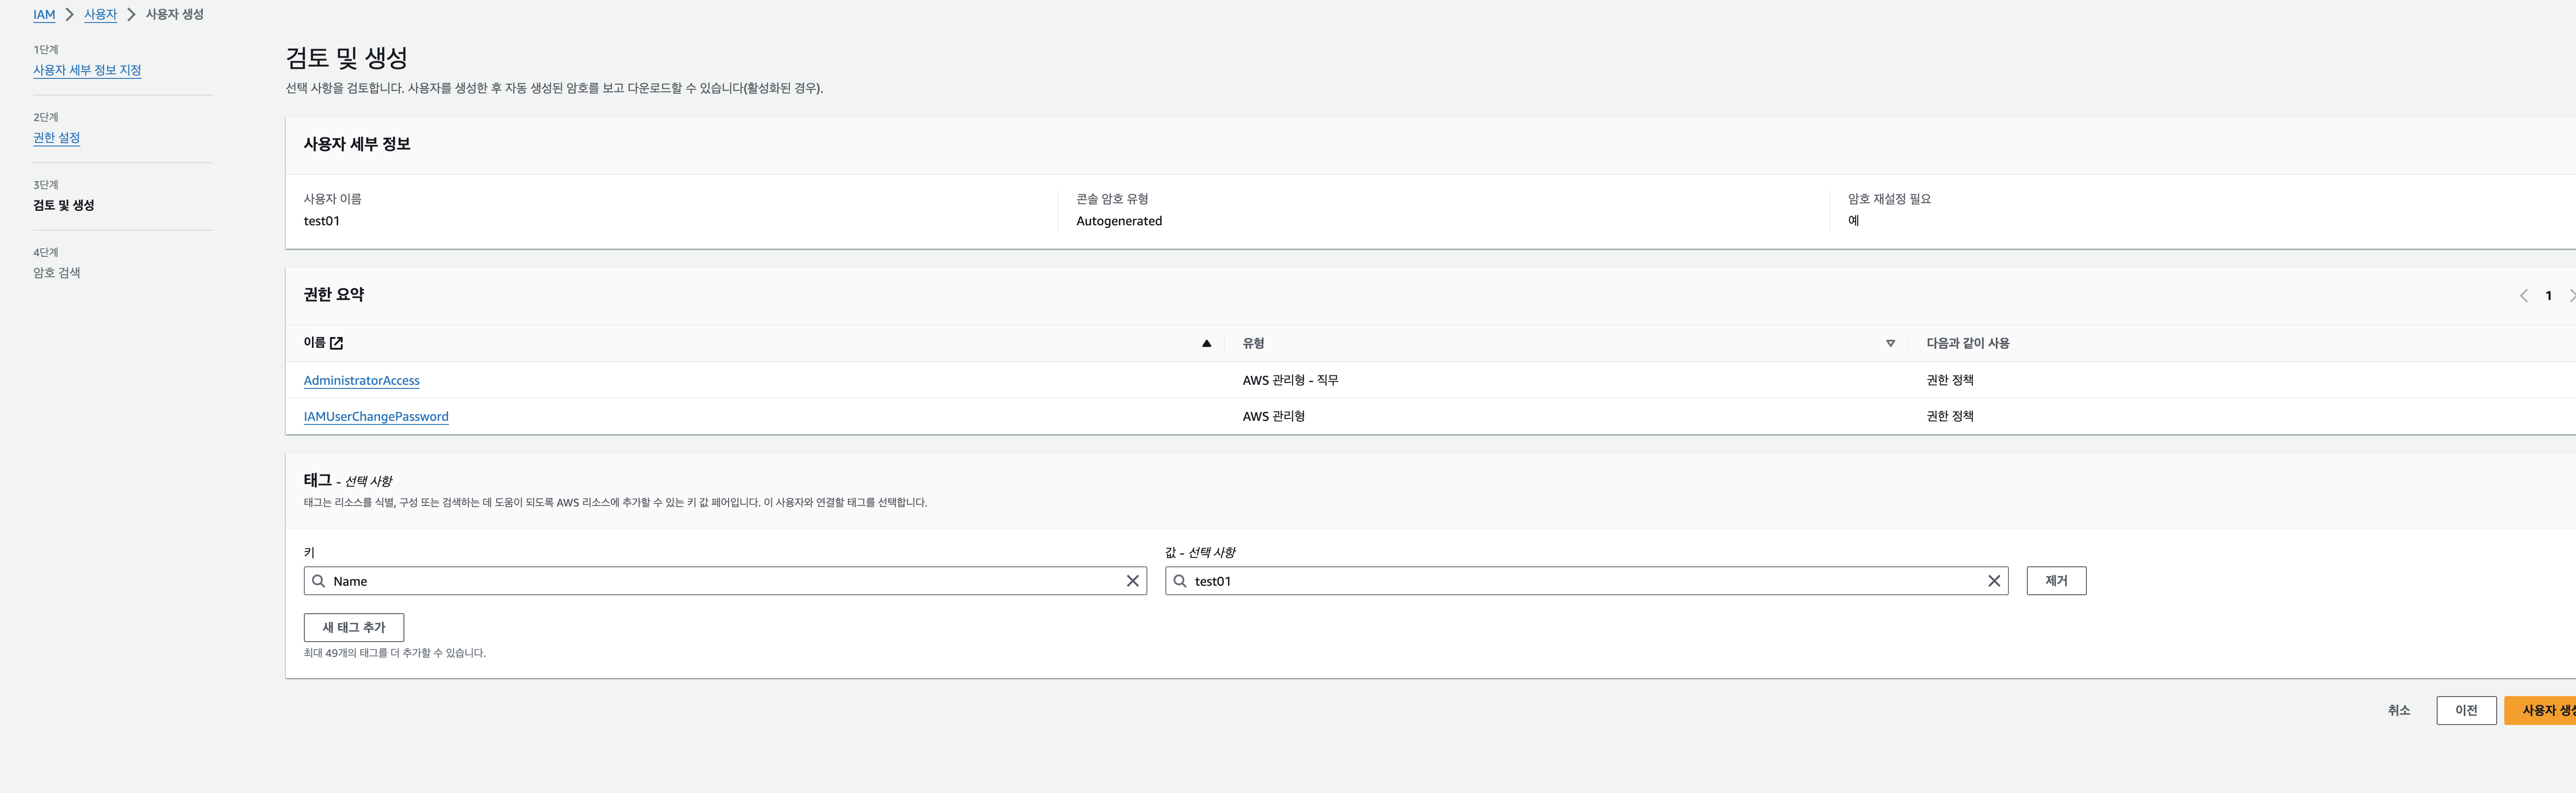The height and width of the screenshot is (793, 2576).
Task: Focus the tag key field containing Name
Action: (725, 581)
